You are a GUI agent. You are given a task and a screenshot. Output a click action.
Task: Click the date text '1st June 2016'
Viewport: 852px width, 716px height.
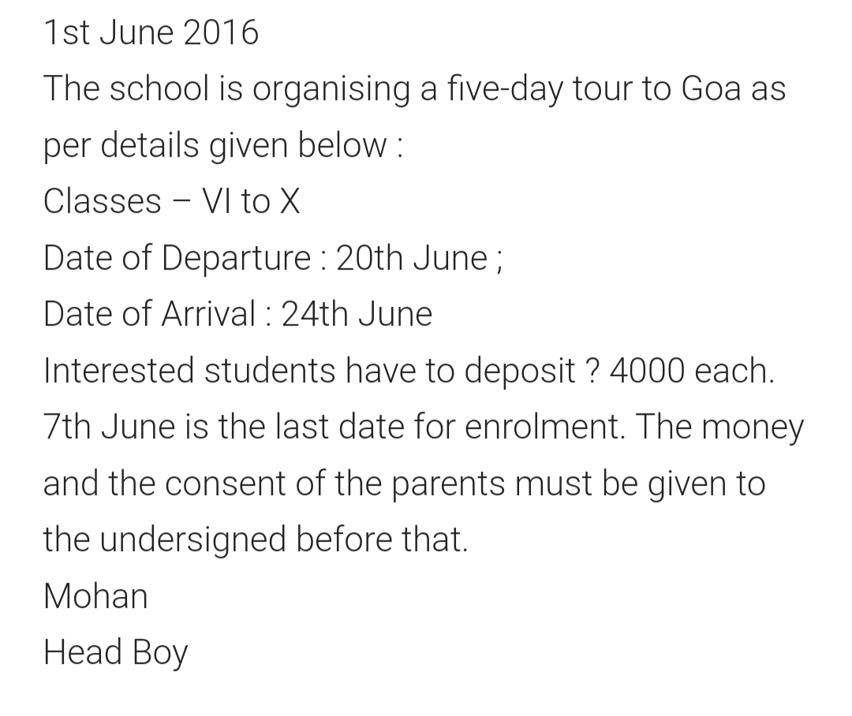151,32
